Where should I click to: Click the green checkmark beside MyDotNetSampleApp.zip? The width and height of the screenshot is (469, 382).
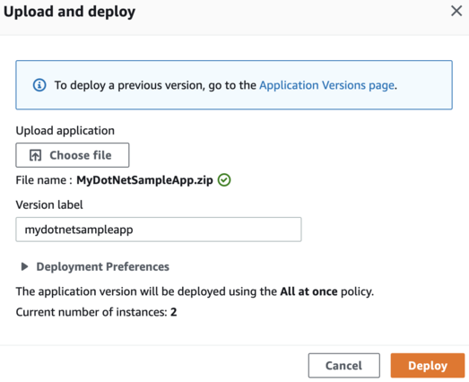tap(224, 180)
